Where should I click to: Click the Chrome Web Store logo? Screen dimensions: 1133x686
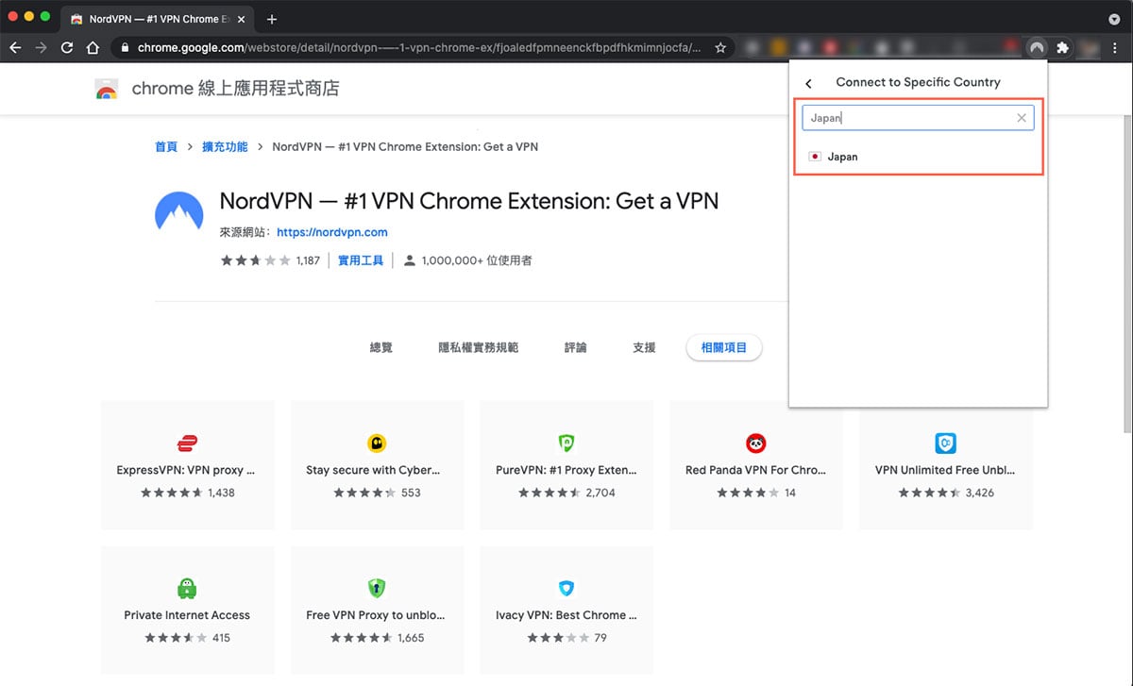pos(107,90)
